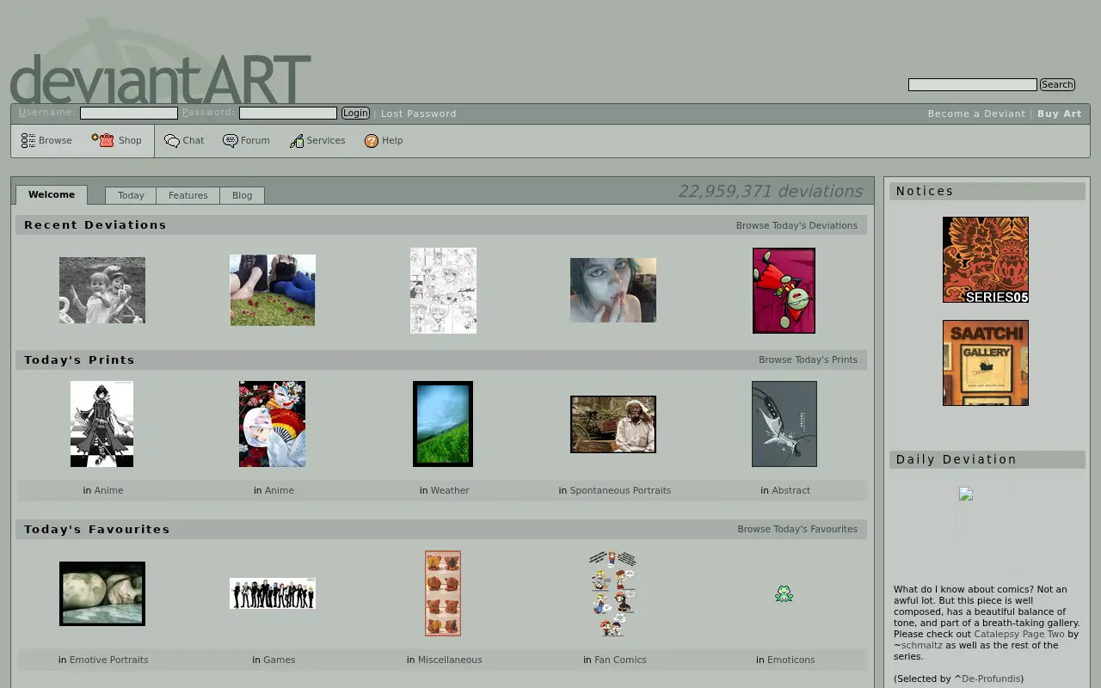1101x688 pixels.
Task: Open the red cartoon character deviation thumbnail
Action: coord(784,291)
